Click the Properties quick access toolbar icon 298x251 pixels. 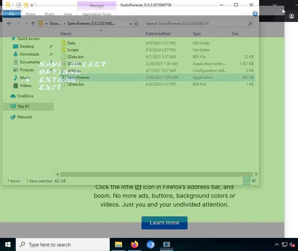(18, 5)
